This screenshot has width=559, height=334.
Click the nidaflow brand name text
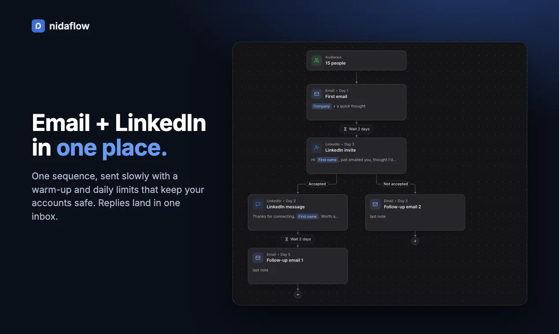(x=70, y=26)
